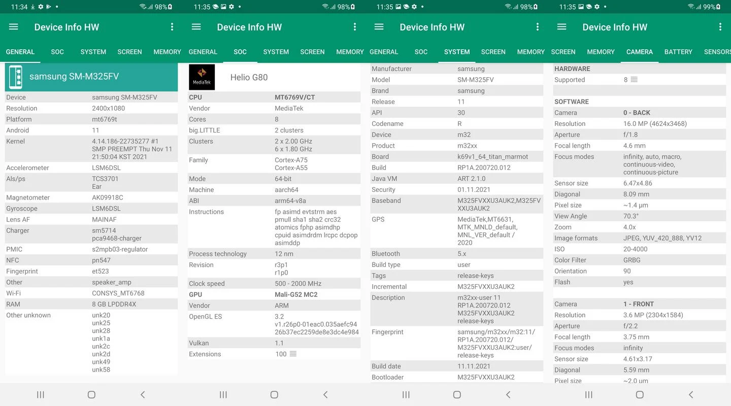Tap the samsung SM-M325FV device header

click(91, 77)
